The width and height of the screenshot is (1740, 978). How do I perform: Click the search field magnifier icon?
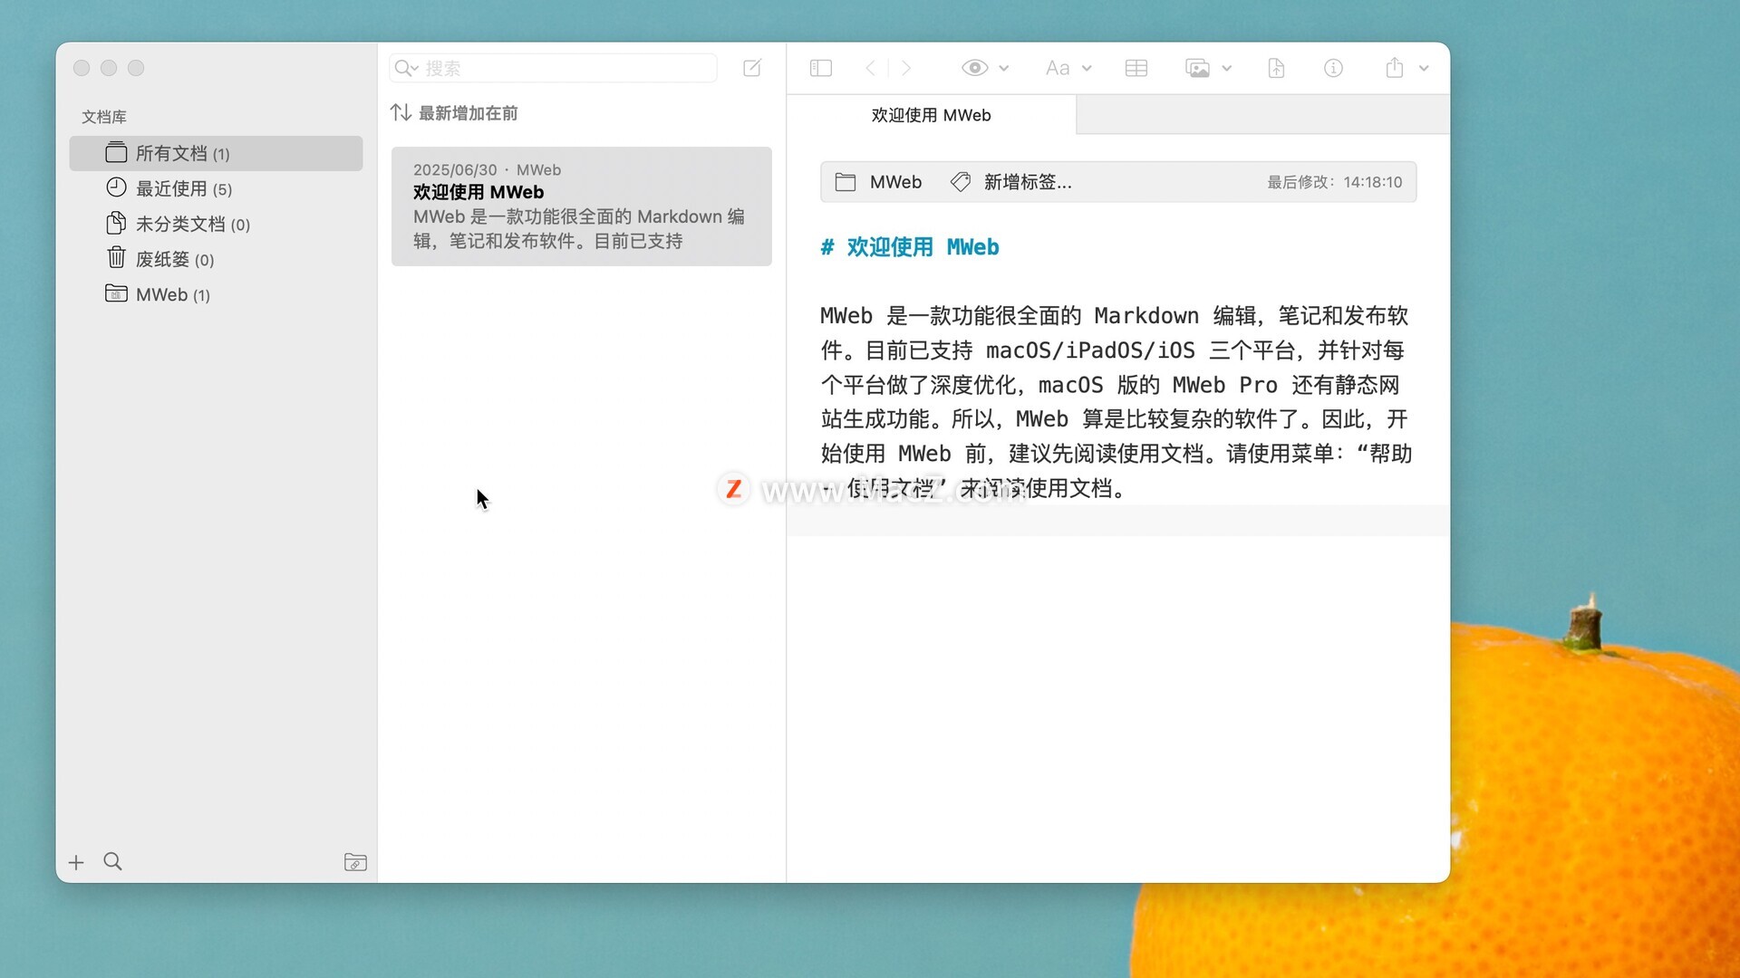coord(406,68)
